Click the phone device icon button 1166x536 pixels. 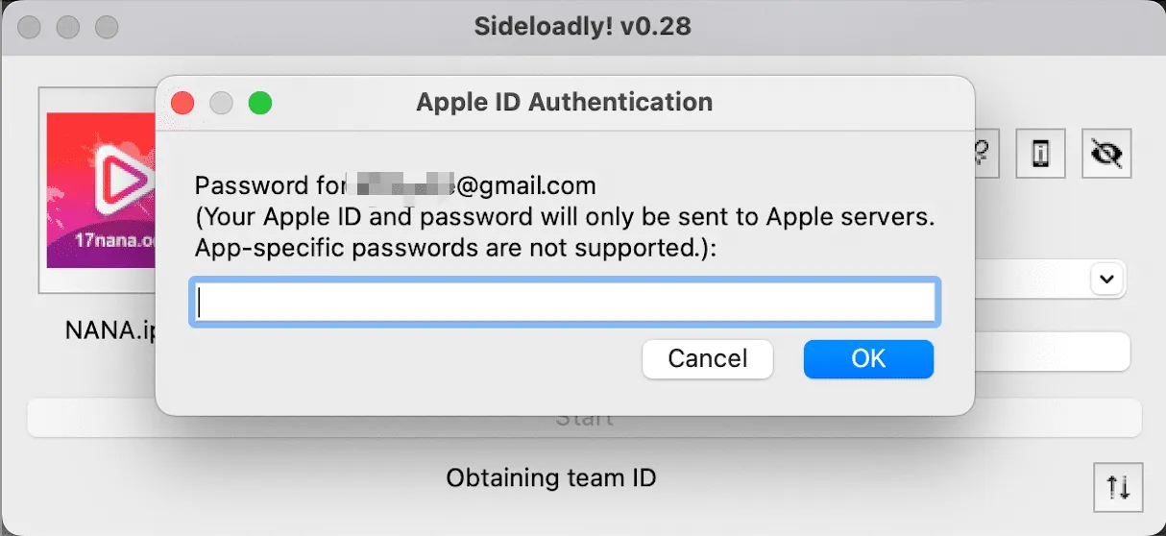tap(1040, 153)
